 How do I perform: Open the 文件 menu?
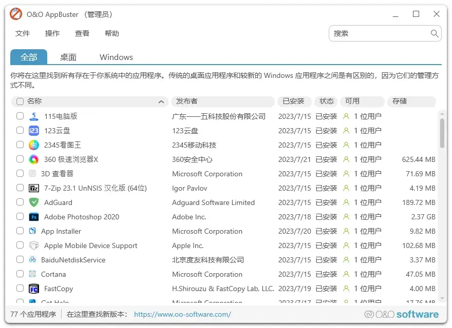tap(23, 33)
